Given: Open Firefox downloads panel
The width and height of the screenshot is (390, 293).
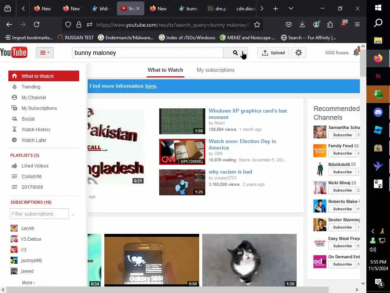Looking at the screenshot, I should (x=302, y=24).
